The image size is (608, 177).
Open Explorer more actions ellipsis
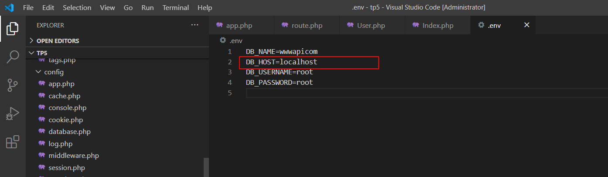(195, 25)
